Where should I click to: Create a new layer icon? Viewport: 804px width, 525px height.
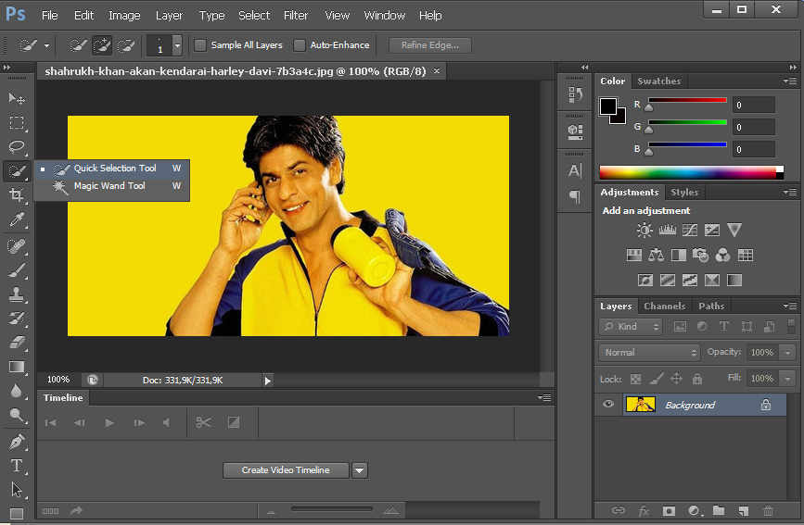point(744,511)
